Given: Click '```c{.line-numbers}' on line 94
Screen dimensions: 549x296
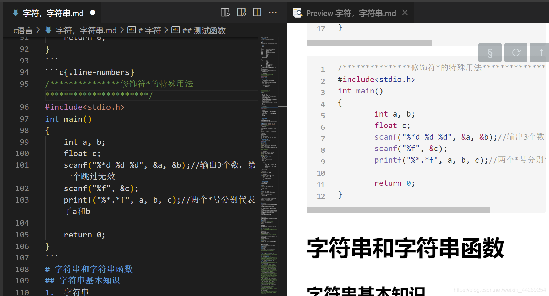Looking at the screenshot, I should click(90, 72).
